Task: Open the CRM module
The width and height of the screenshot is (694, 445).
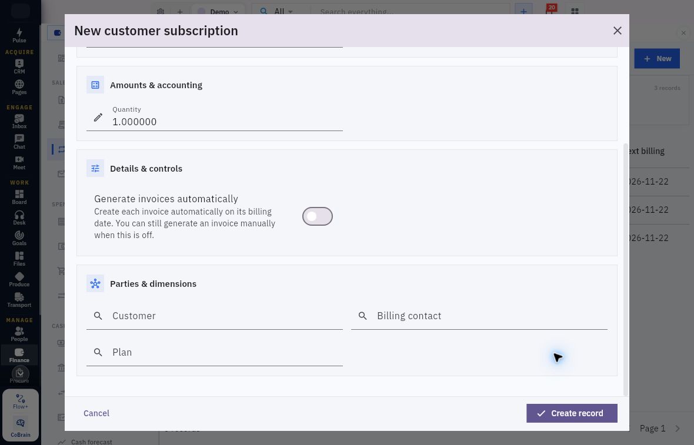Action: pyautogui.click(x=19, y=66)
